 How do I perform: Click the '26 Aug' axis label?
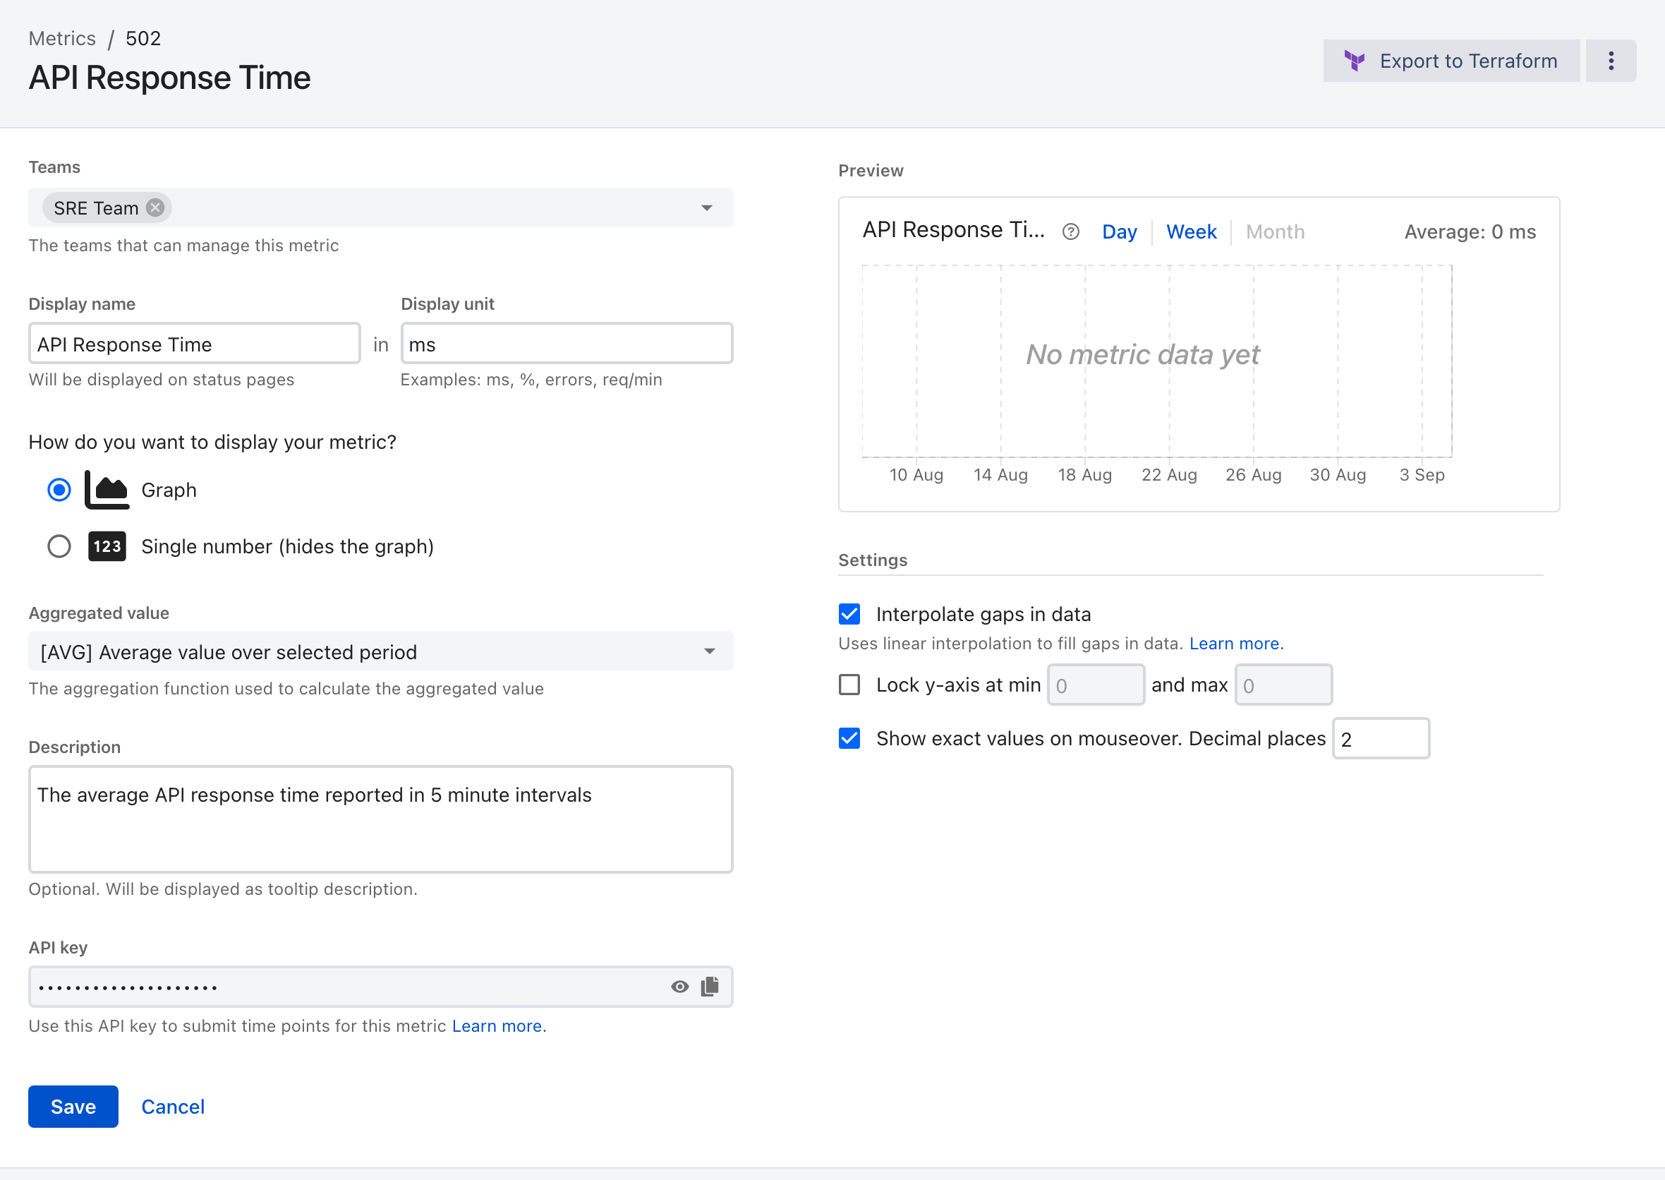click(1253, 475)
